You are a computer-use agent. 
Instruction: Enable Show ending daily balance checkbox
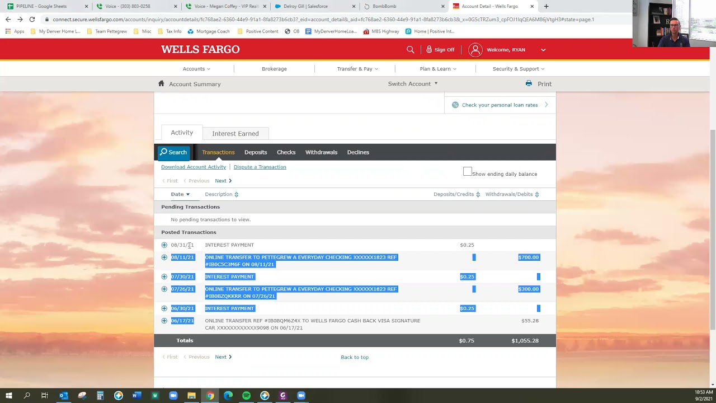(468, 171)
